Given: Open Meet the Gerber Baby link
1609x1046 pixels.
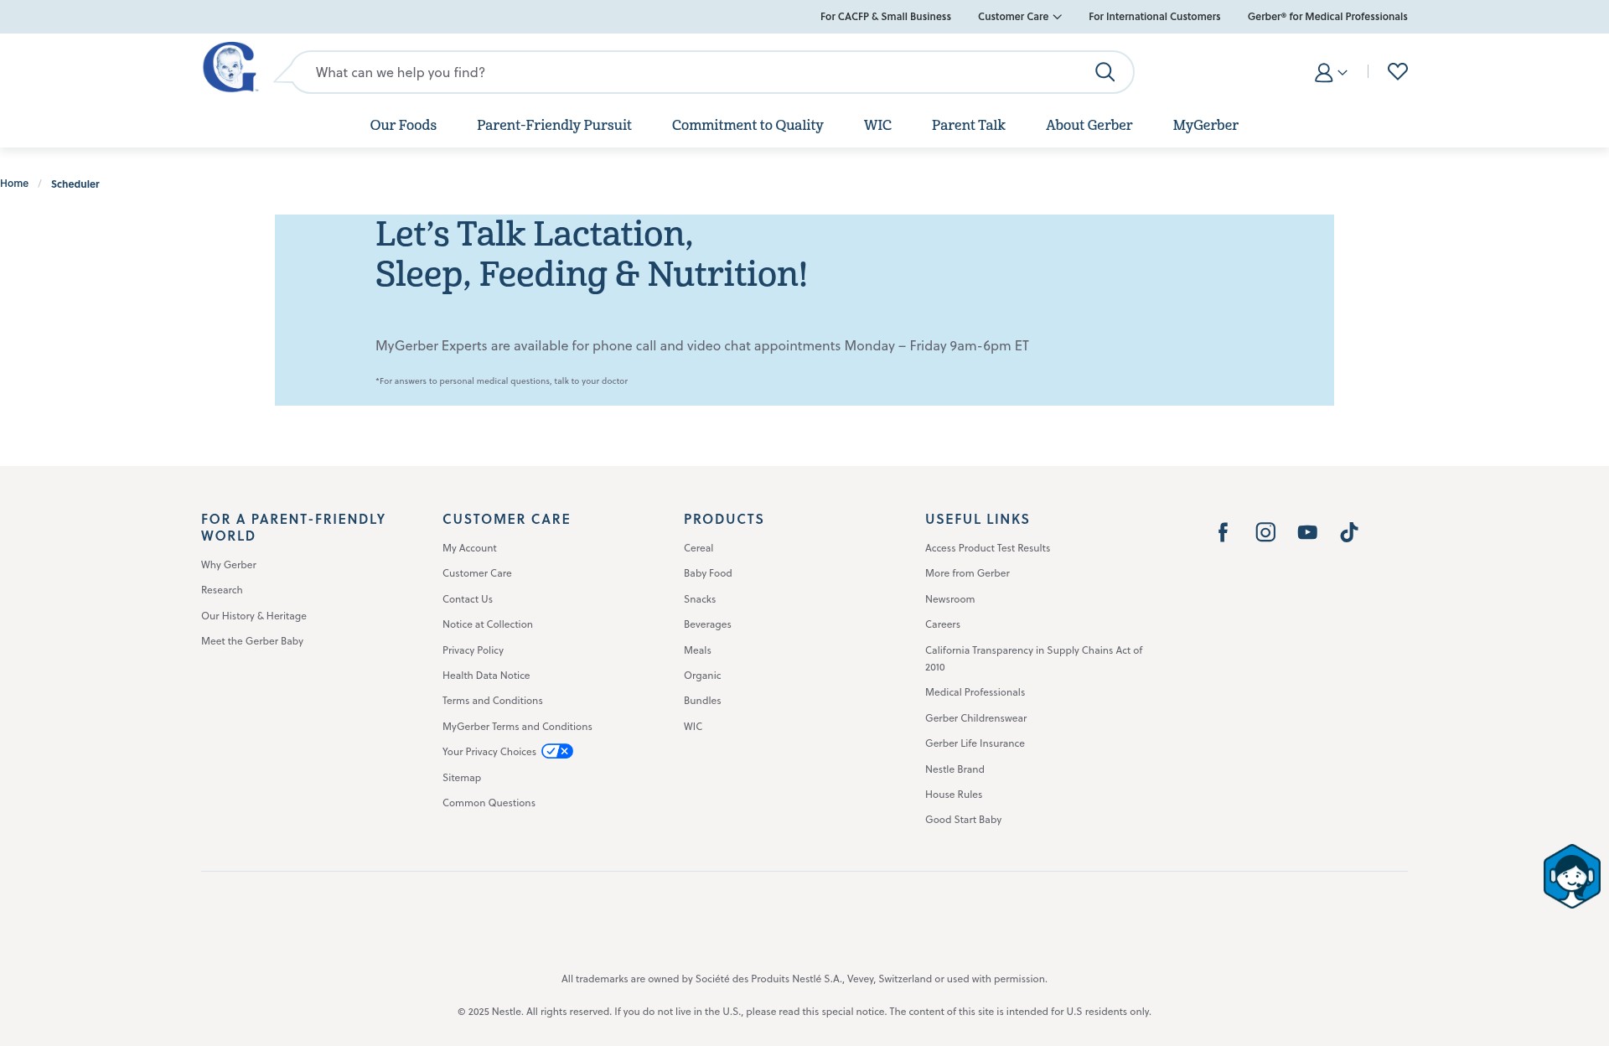Looking at the screenshot, I should point(252,641).
